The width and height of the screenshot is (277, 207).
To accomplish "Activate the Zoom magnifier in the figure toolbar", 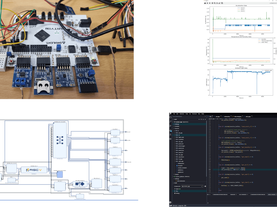I will (215, 3).
